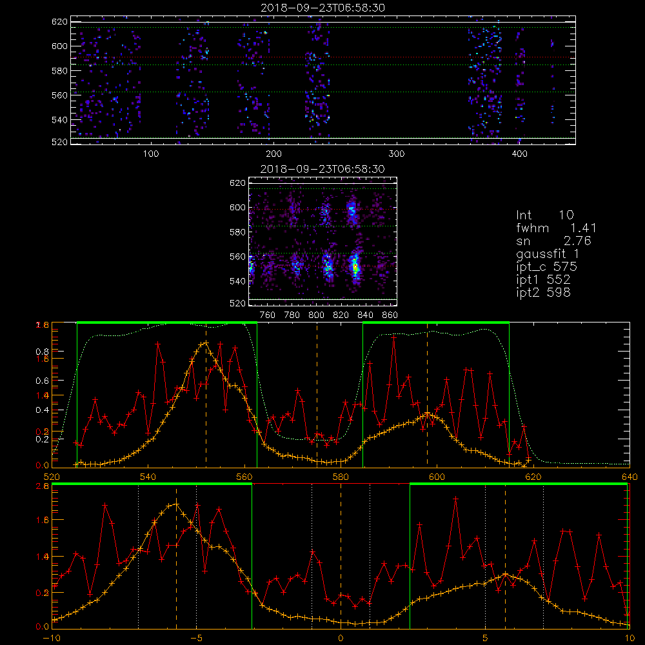Image resolution: width=645 pixels, height=645 pixels.
Task: Click x-axis tick label '760' of small image
Action: click(268, 315)
